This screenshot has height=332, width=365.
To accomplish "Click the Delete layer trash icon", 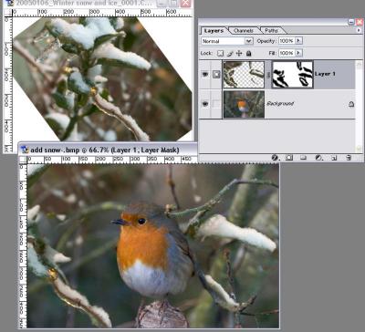I will coord(349,158).
